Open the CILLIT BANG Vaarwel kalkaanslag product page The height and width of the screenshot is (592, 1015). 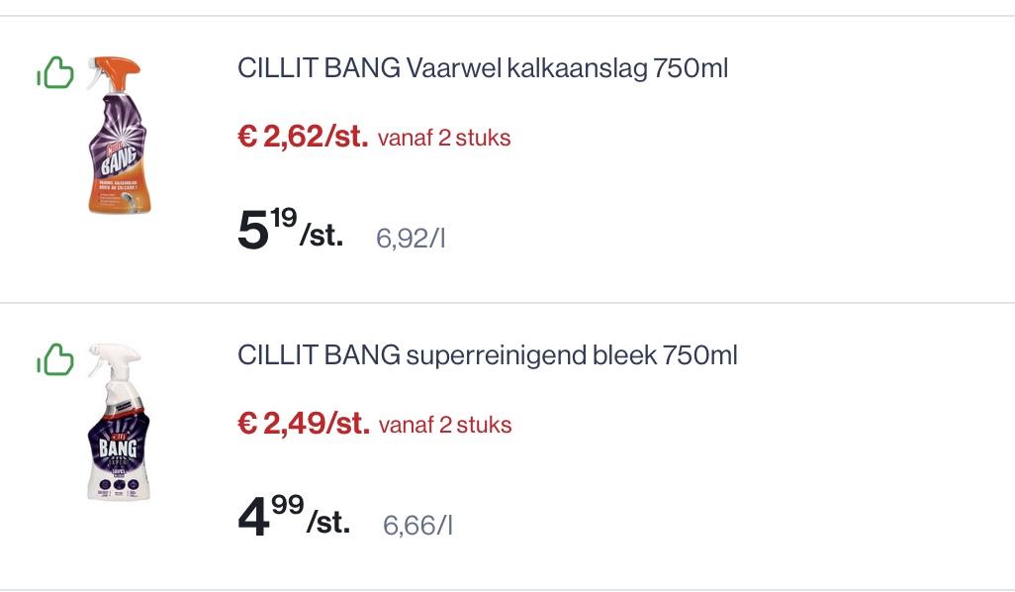coord(483,67)
